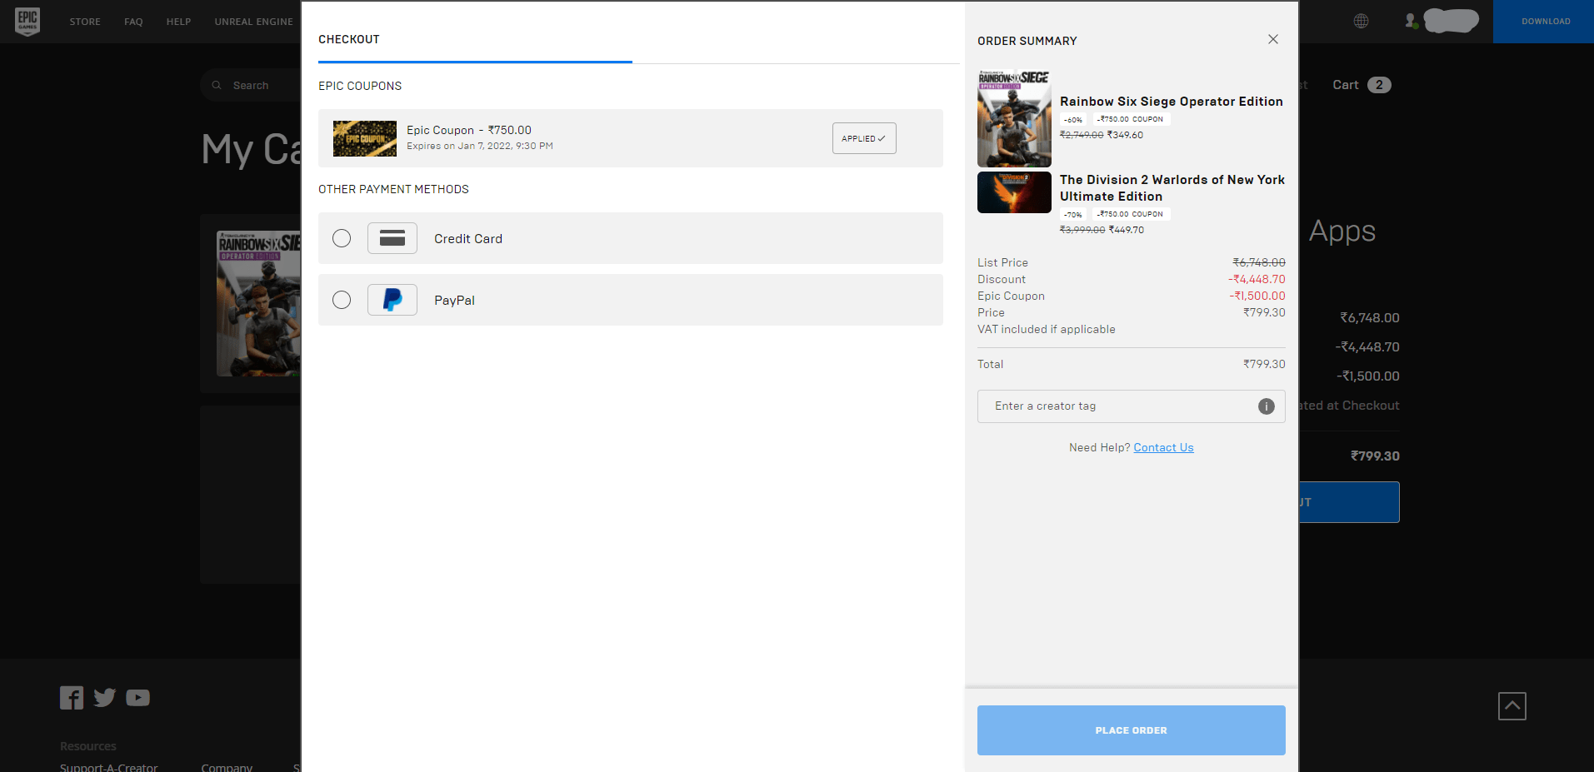Click the Place Order button
The height and width of the screenshot is (772, 1594).
(1131, 730)
